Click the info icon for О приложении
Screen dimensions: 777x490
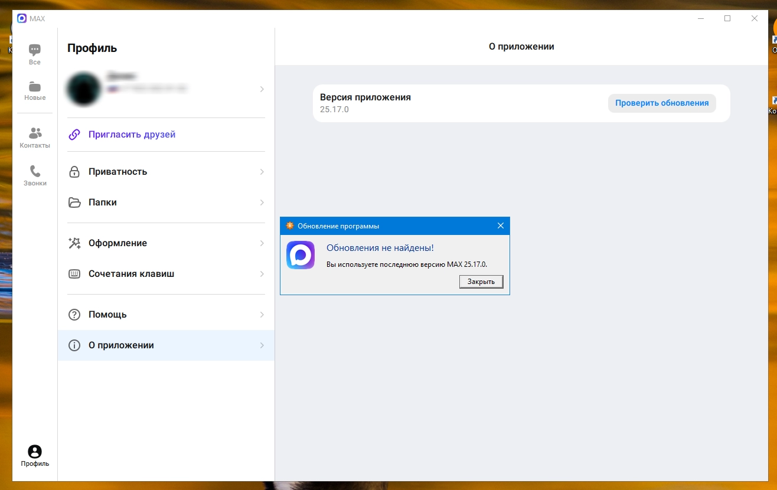74,345
